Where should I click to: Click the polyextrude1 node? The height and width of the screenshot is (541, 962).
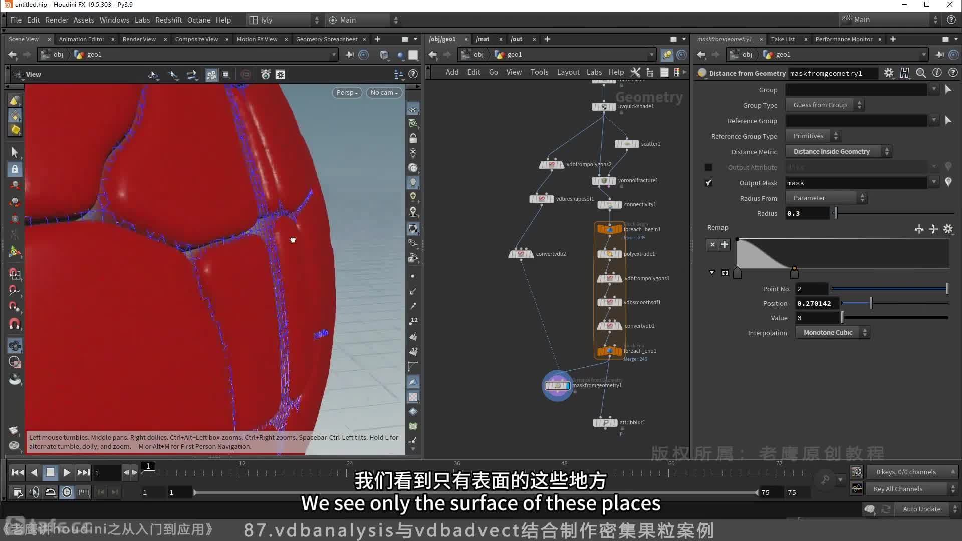609,254
